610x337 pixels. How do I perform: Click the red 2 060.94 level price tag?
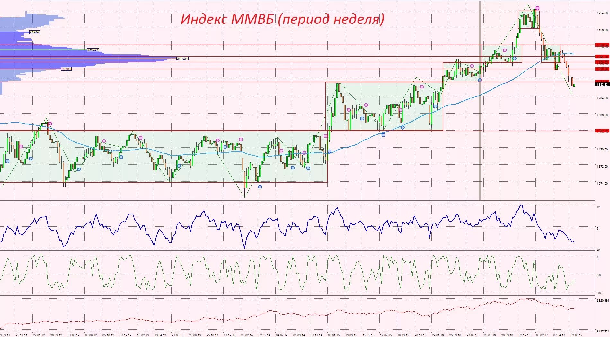pos(602,45)
